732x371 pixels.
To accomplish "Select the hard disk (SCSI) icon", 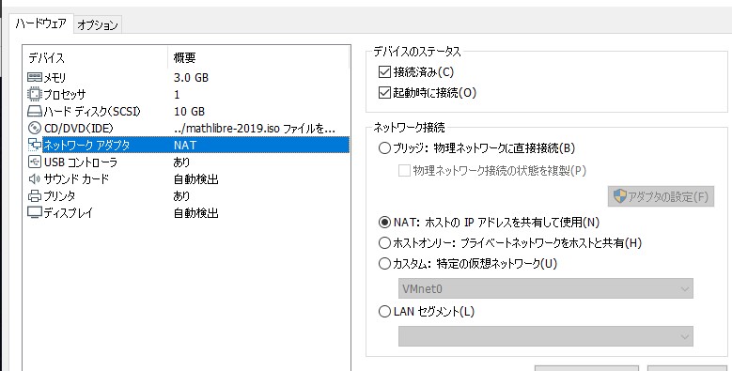I will tap(35, 112).
